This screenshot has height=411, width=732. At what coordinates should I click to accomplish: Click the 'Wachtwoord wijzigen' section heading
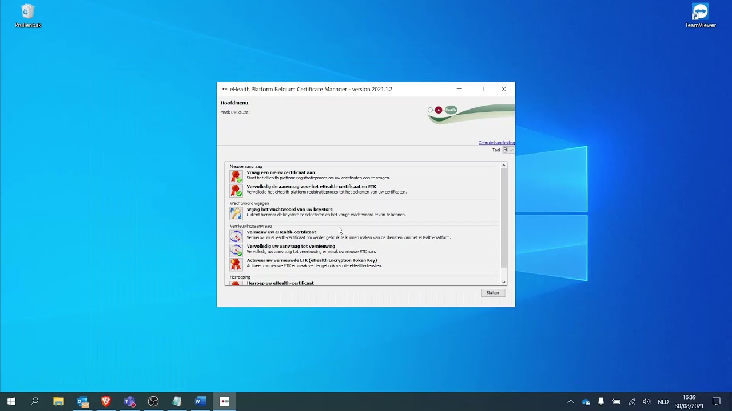click(249, 203)
